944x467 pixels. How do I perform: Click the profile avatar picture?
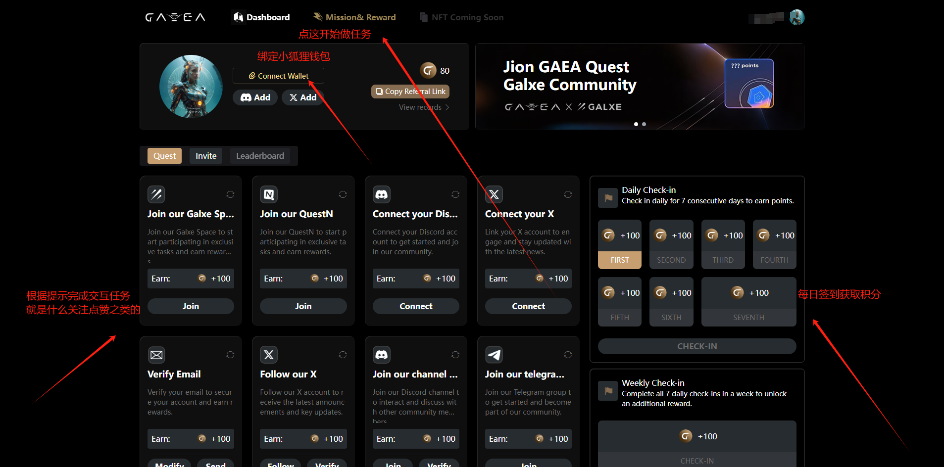(191, 87)
